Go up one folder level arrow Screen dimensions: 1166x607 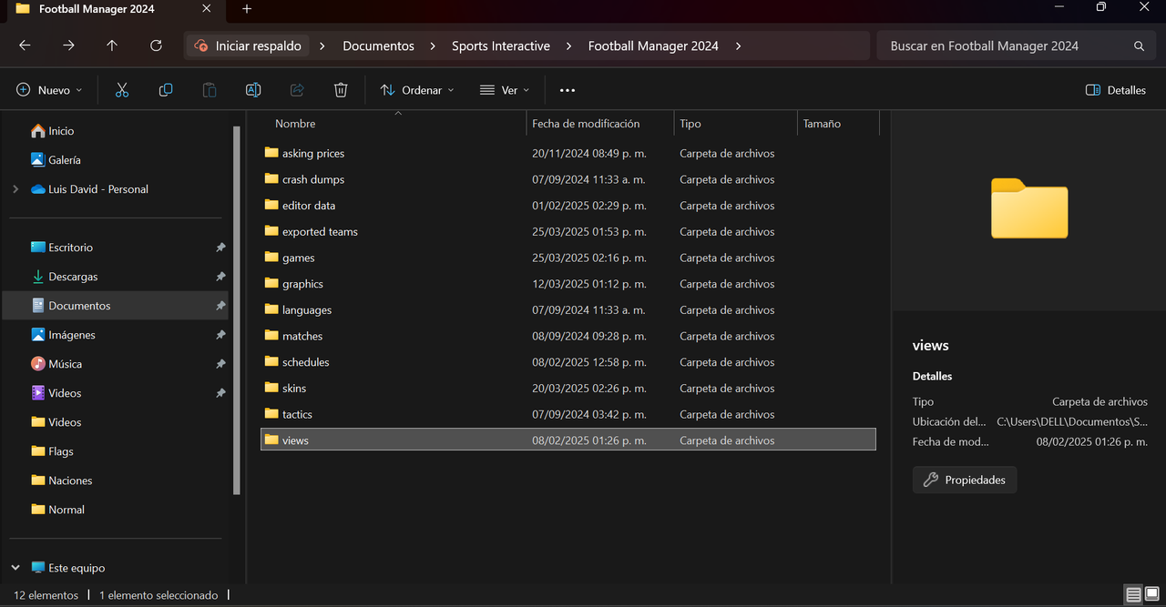coord(112,46)
